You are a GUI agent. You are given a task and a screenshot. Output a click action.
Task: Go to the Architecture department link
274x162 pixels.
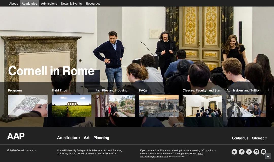[x=68, y=138]
